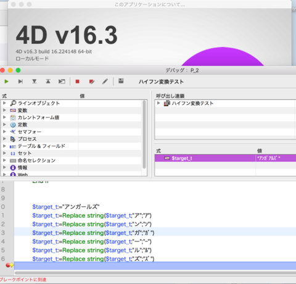Screen dimensions: 296x284
Task: Click the 値 header in custom watch pane
Action: coord(260,151)
